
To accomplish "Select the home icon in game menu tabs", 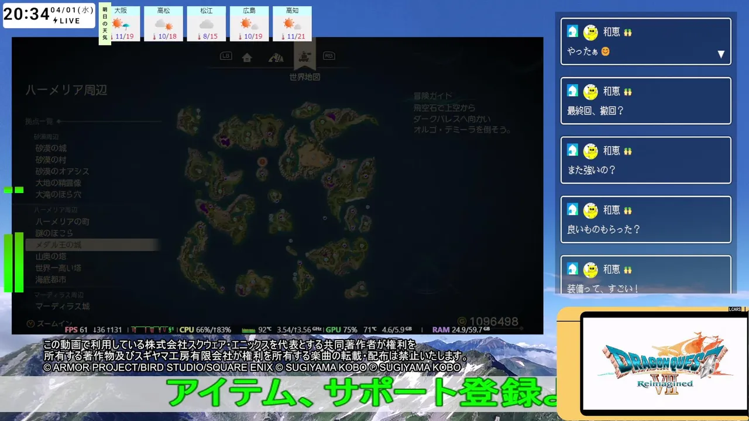I will (x=247, y=57).
